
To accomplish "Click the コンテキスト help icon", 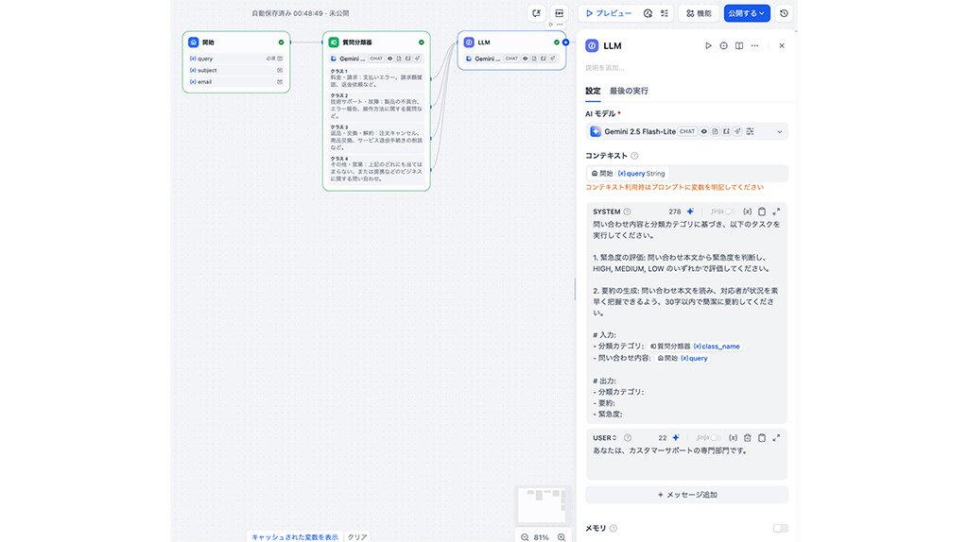I will (634, 156).
